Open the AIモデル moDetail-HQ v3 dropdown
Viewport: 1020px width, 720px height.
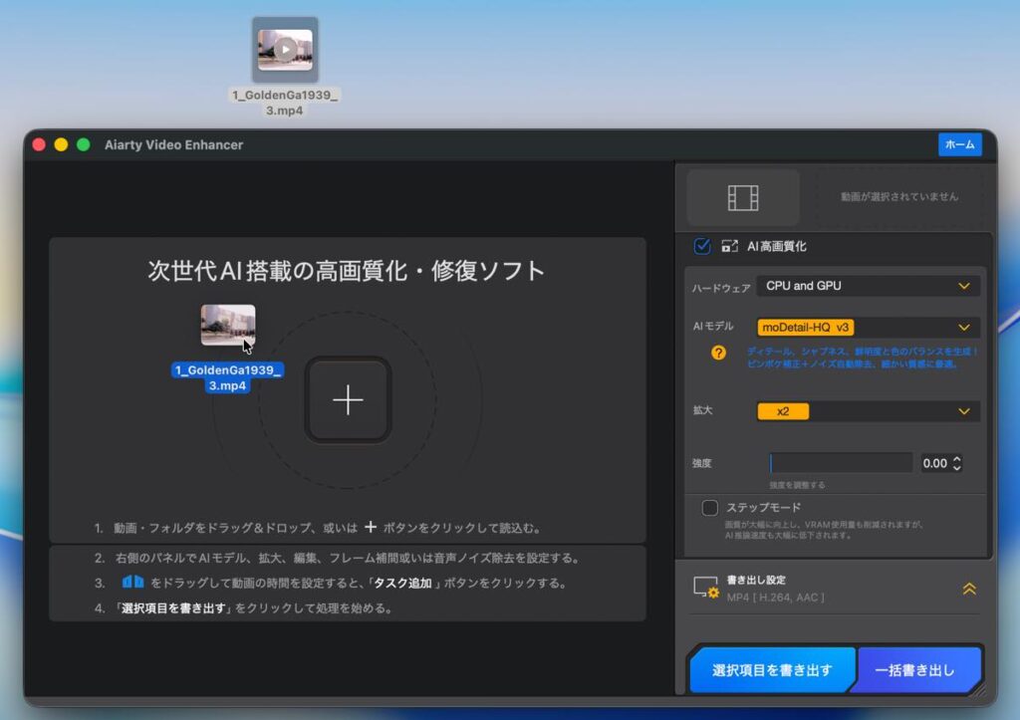[x=868, y=328]
